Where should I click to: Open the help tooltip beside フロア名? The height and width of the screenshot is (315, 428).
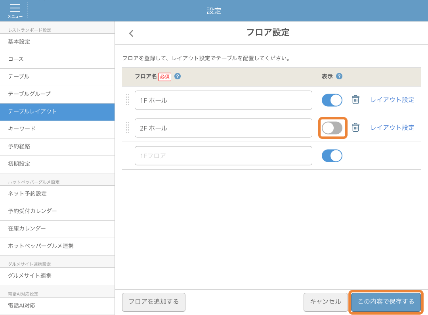coord(177,76)
